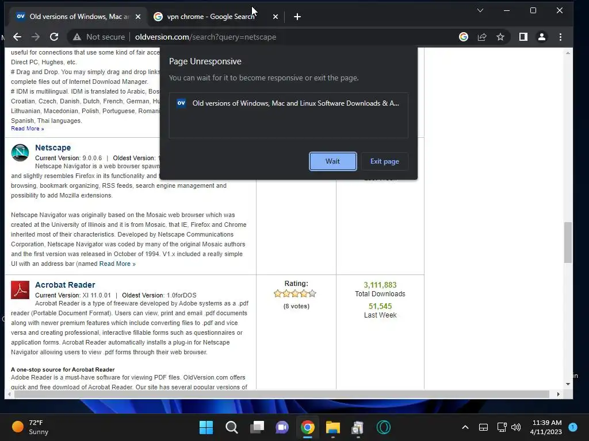The image size is (589, 441).
Task: Go back to previous page
Action: pyautogui.click(x=17, y=37)
